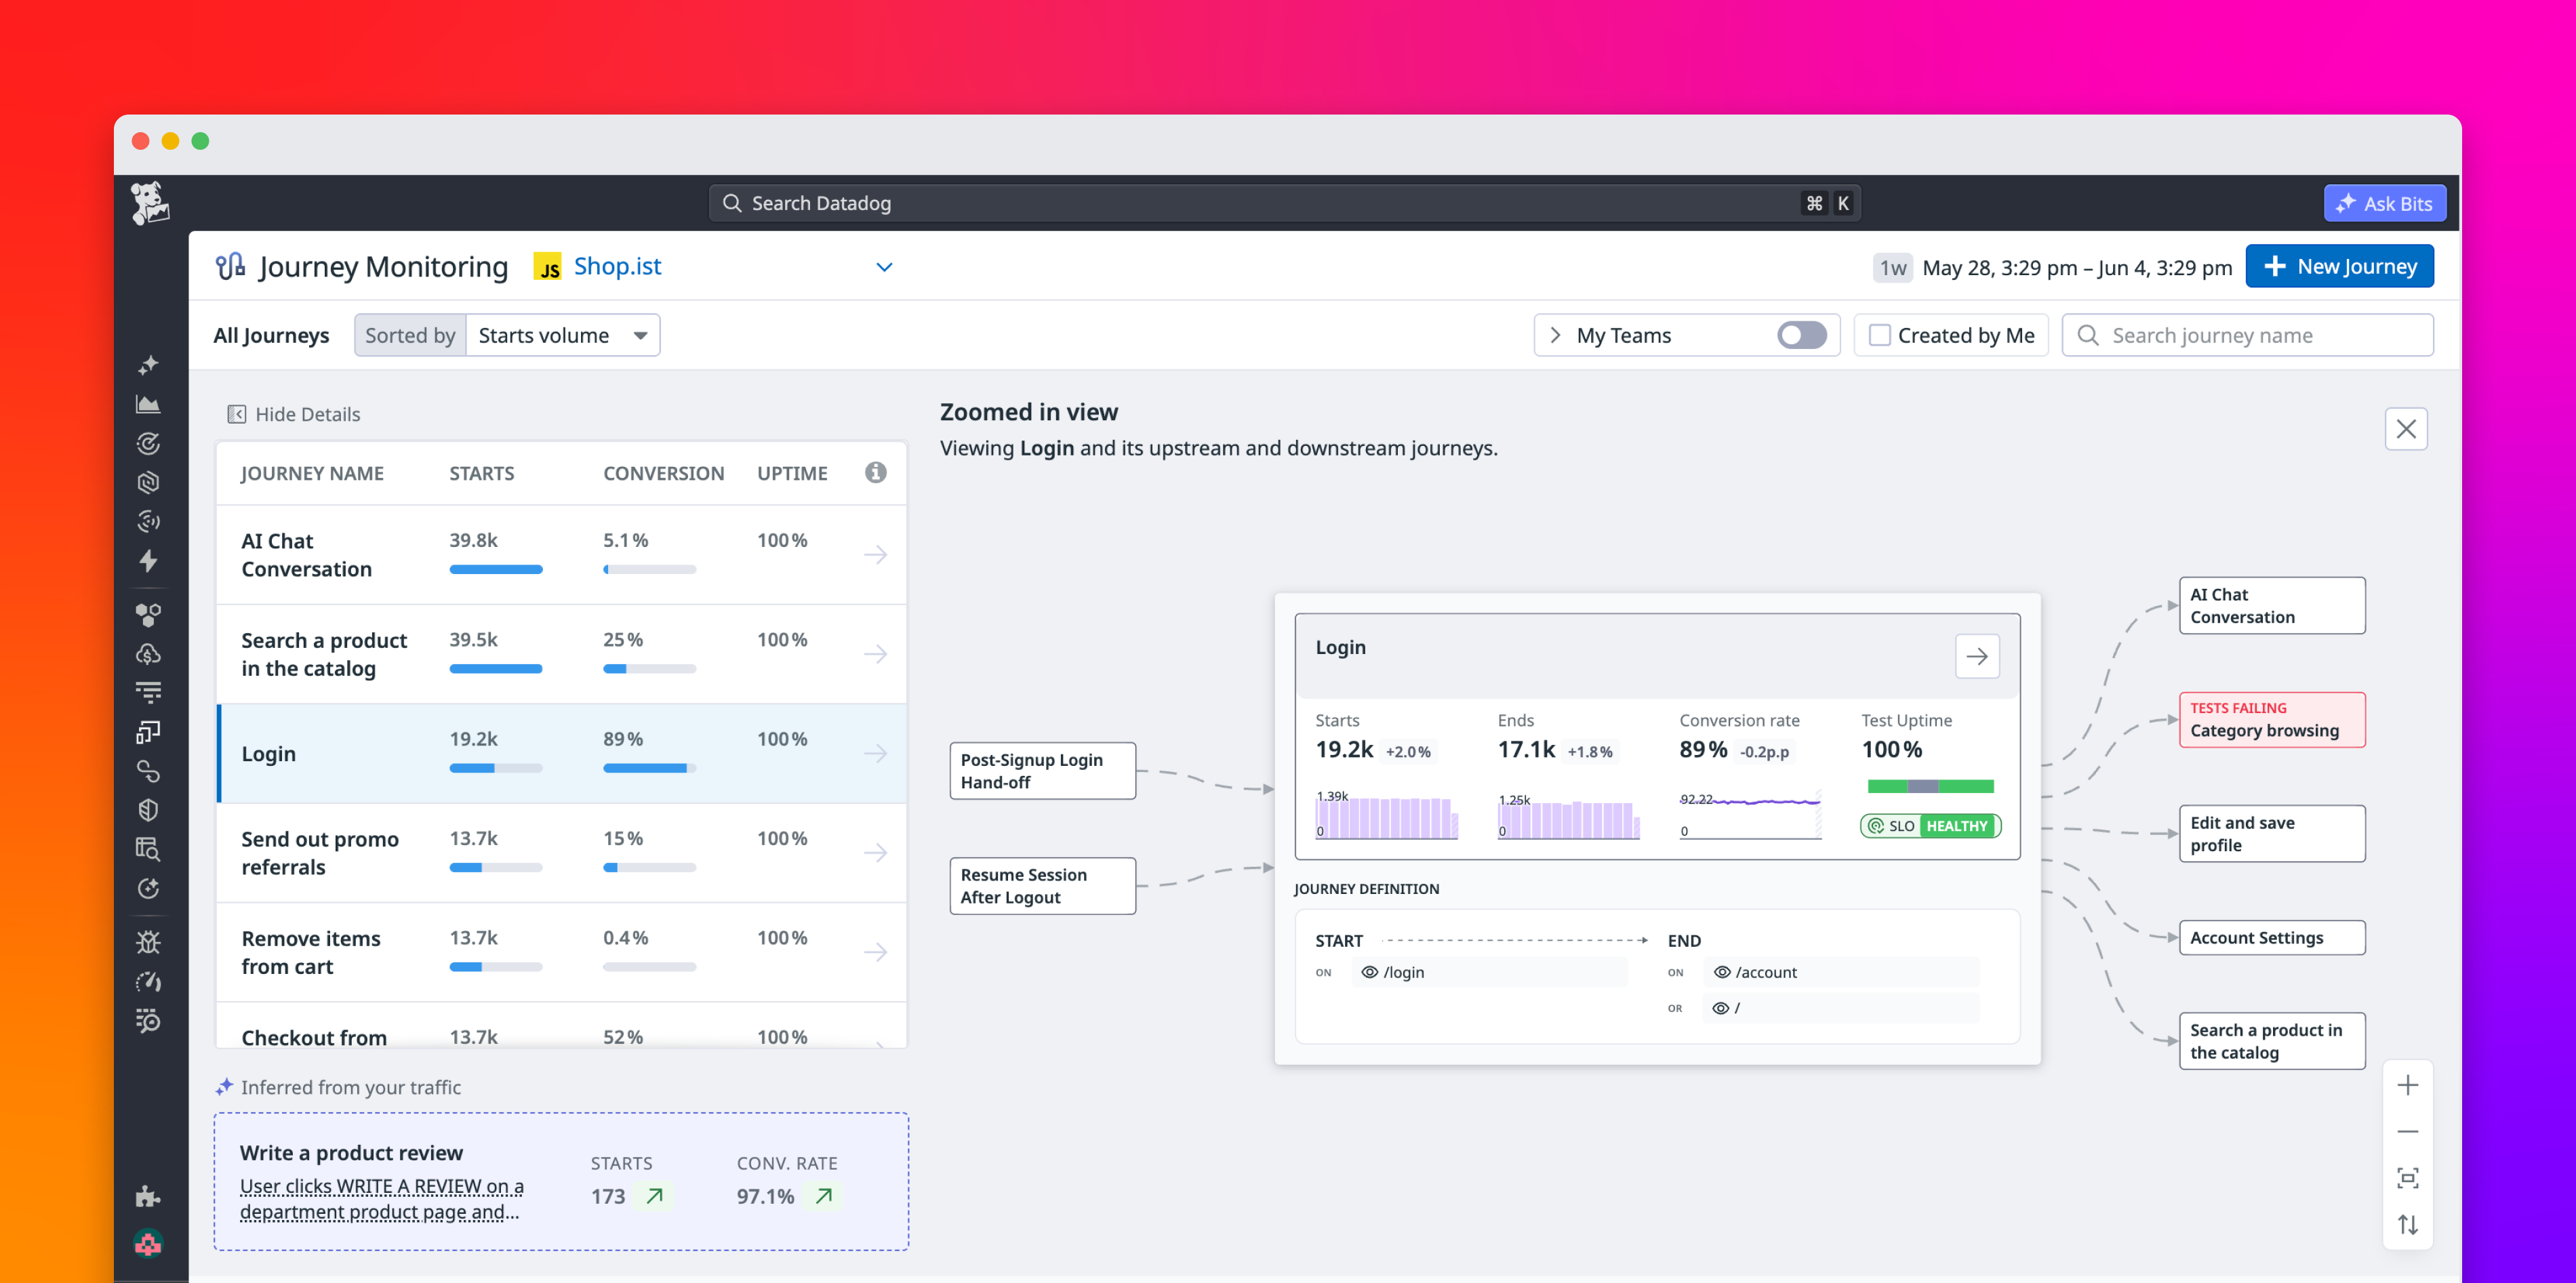Click the radar target sidebar icon
This screenshot has width=2576, height=1283.
pos(148,444)
